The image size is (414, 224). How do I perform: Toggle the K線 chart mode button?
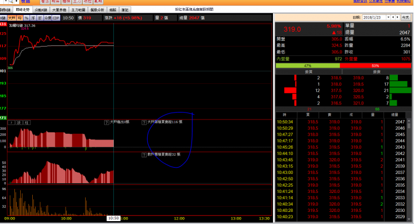click(3, 18)
